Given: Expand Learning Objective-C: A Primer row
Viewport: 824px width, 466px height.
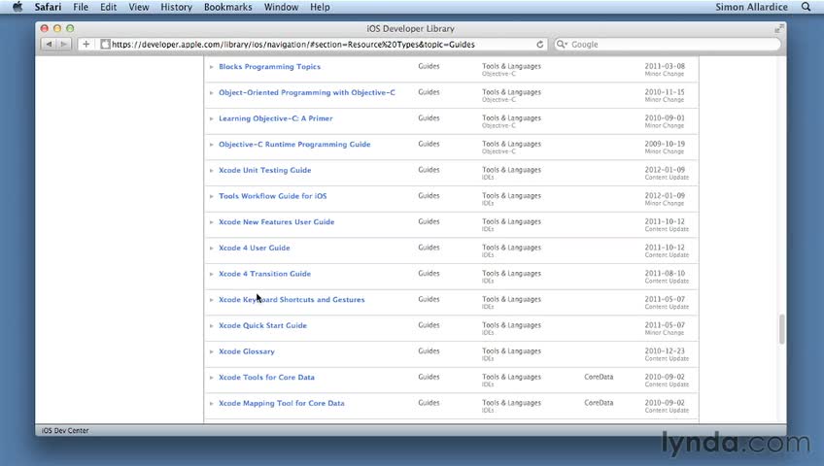Looking at the screenshot, I should point(211,118).
